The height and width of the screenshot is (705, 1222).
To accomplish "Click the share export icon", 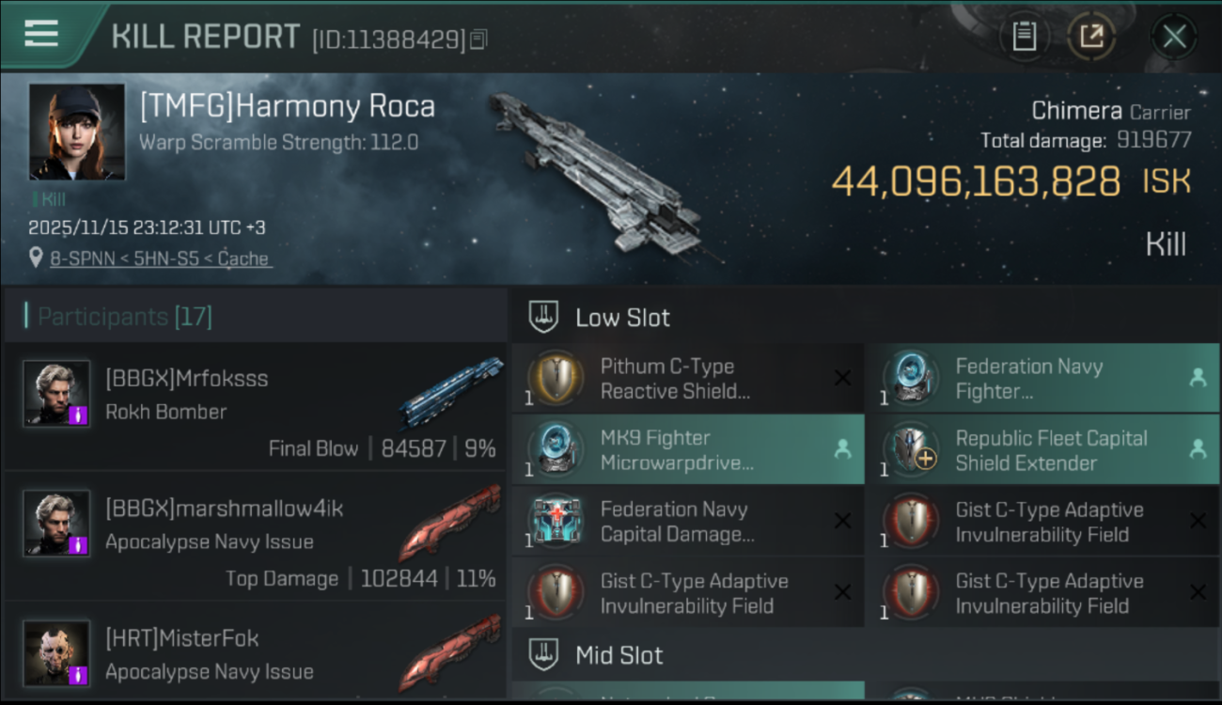I will coord(1090,37).
